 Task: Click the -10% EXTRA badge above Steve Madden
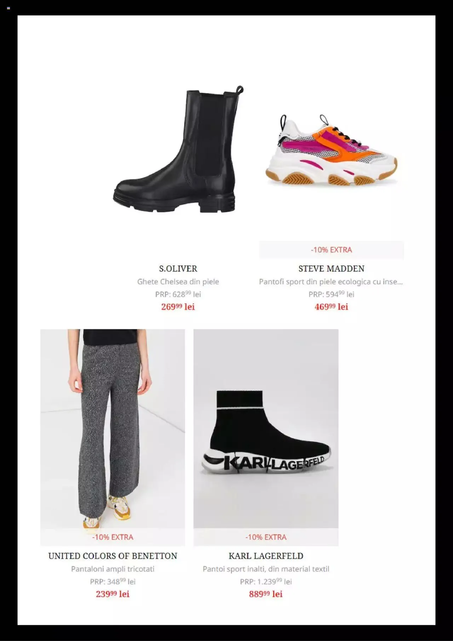(x=331, y=250)
